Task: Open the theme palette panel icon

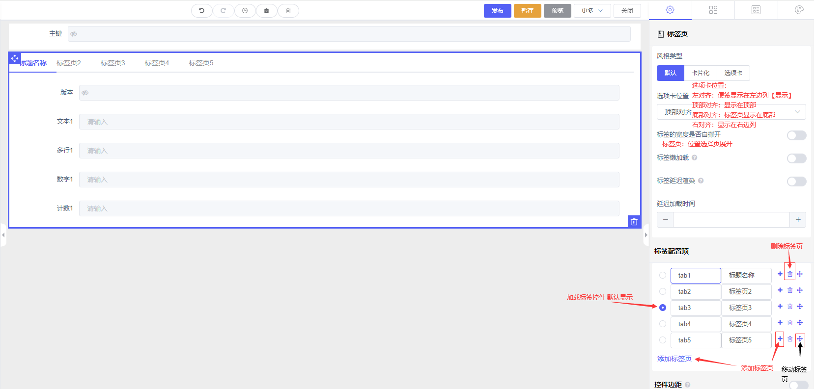Action: point(799,10)
